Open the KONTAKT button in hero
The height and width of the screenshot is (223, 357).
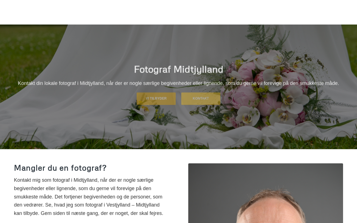point(201,99)
